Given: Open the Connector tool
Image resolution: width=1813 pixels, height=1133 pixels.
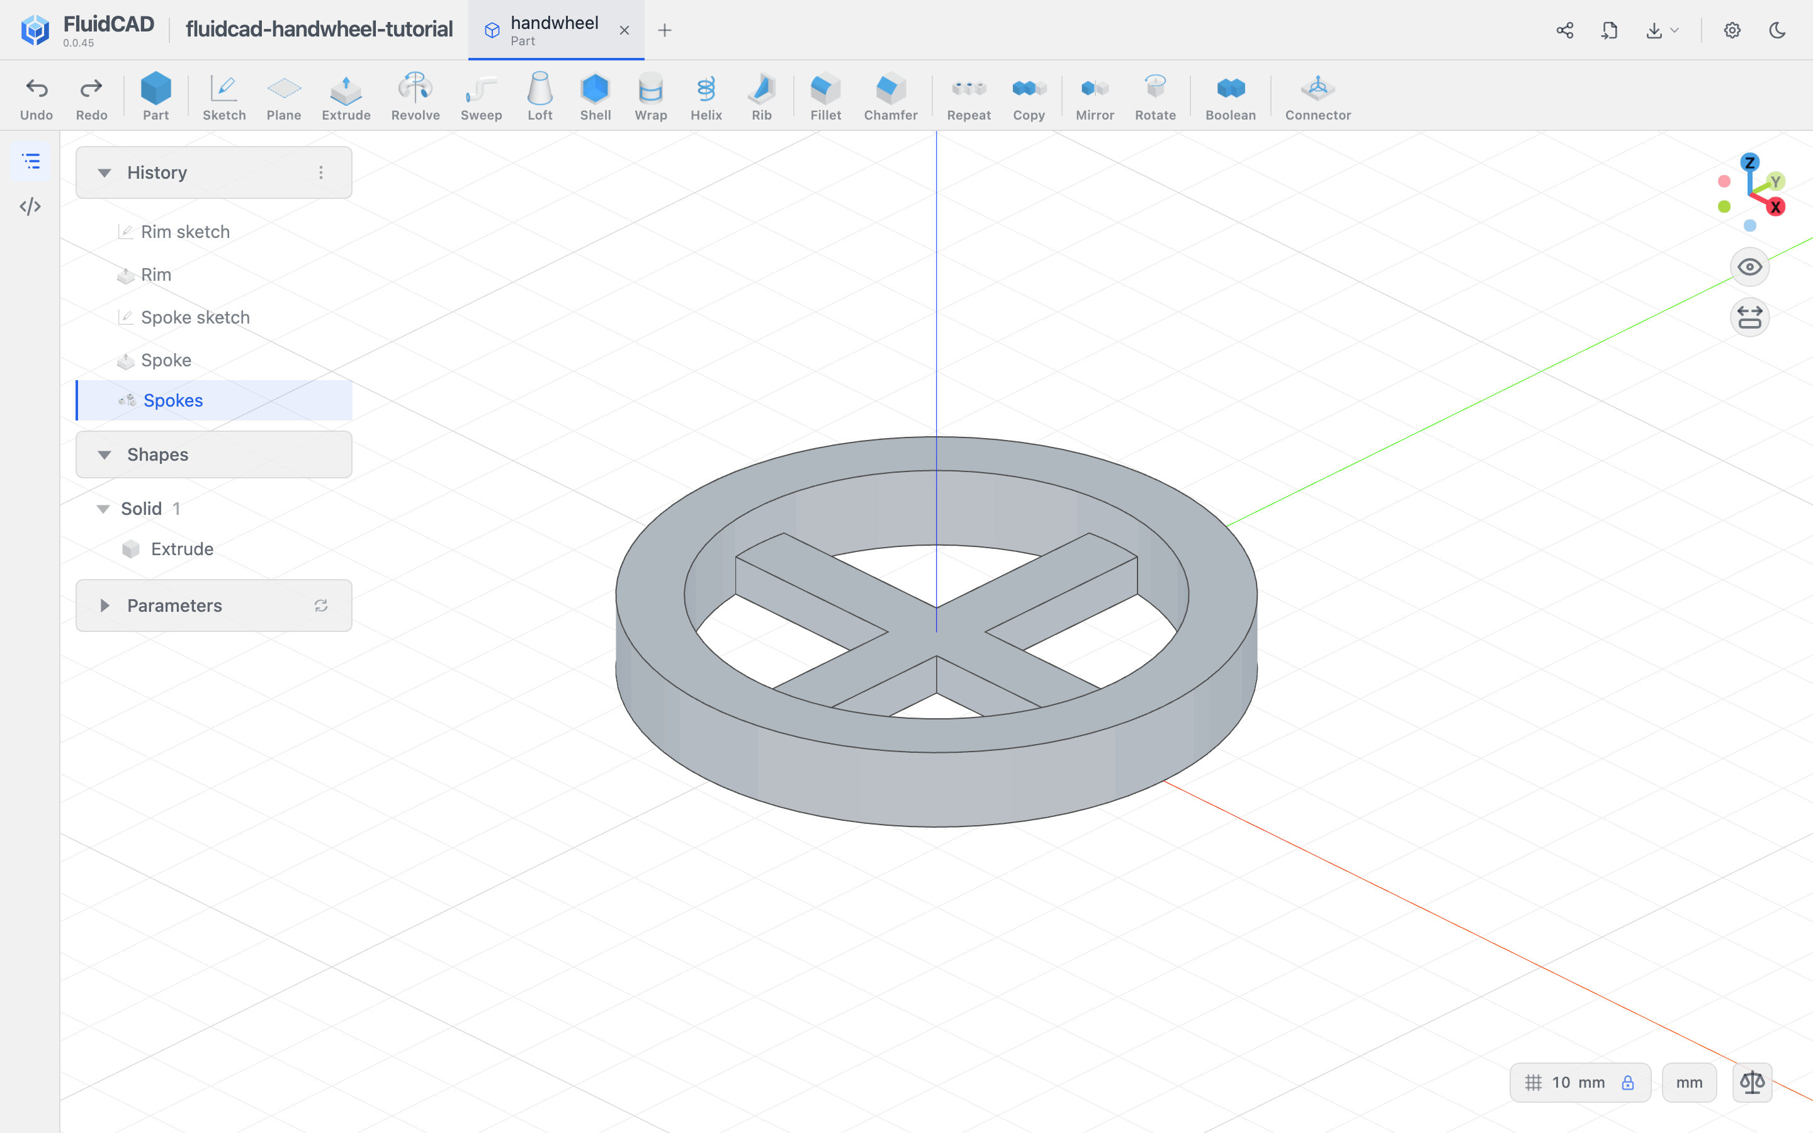Looking at the screenshot, I should click(1318, 97).
